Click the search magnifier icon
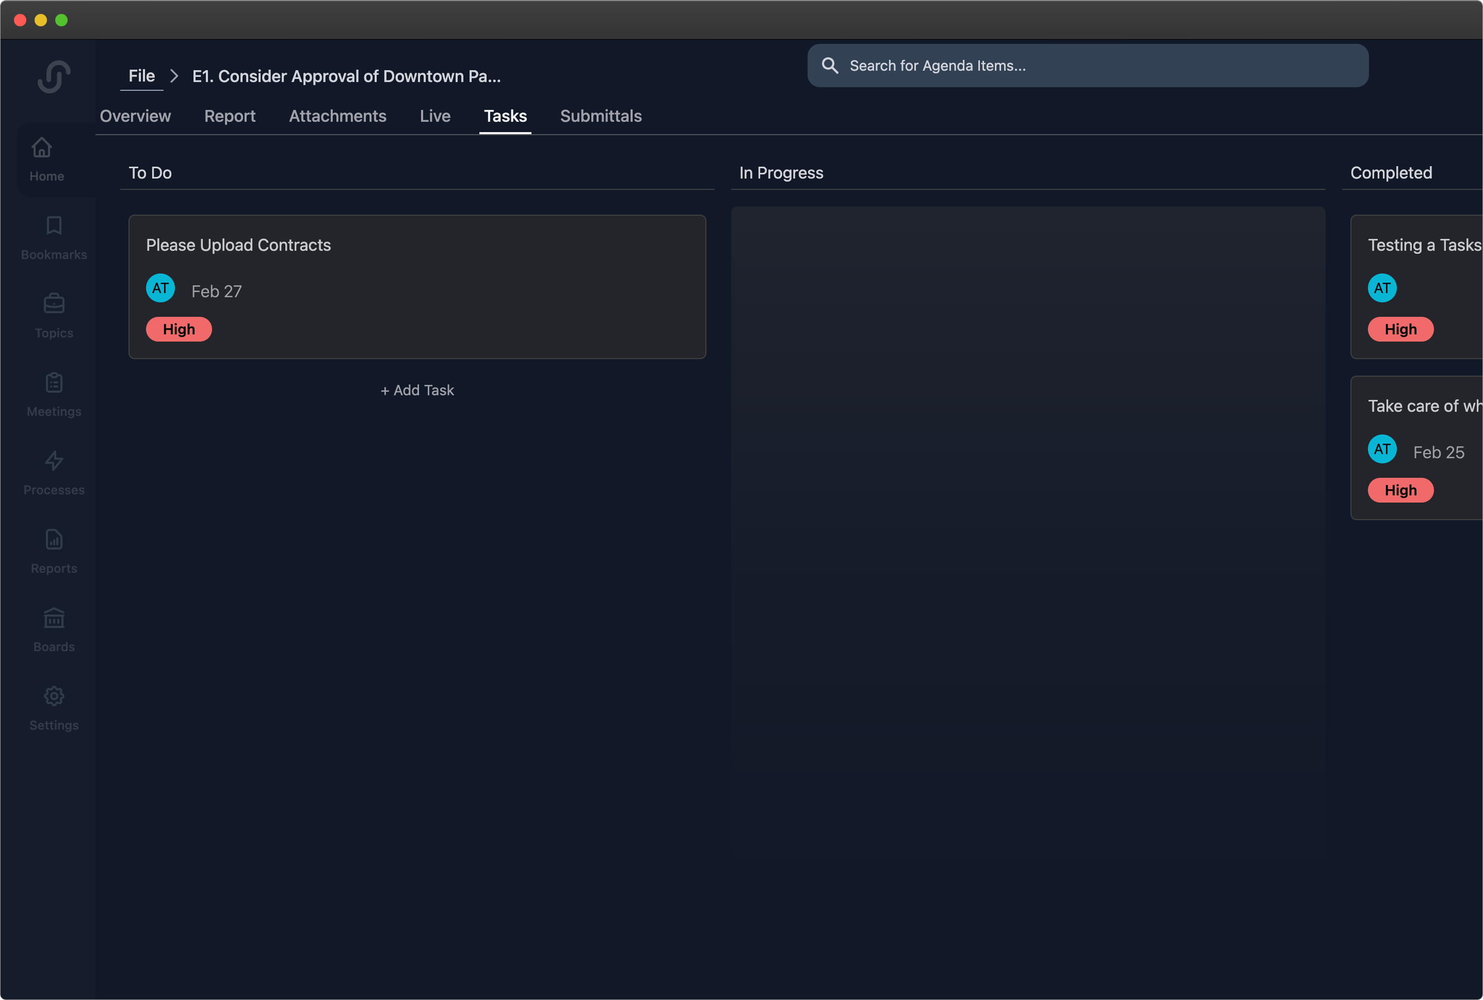 (x=830, y=66)
